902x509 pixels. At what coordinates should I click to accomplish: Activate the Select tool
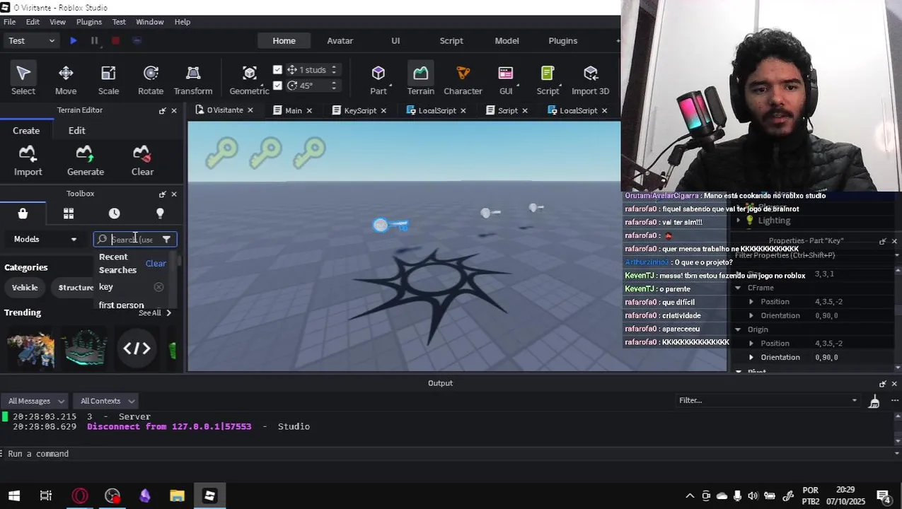click(x=23, y=79)
